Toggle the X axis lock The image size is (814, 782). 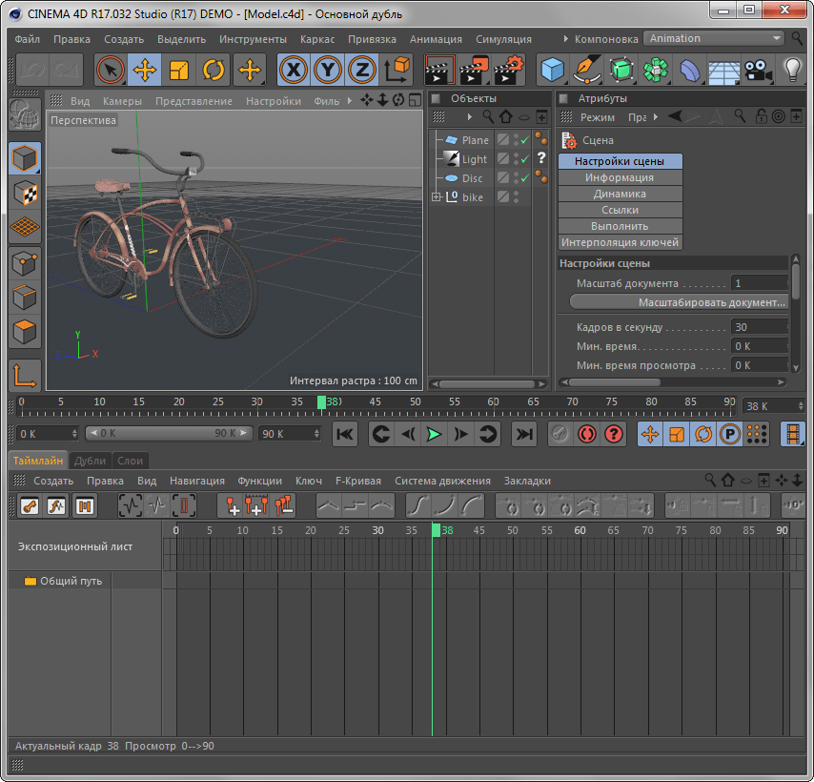294,70
